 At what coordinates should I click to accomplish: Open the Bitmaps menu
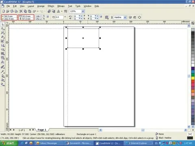pyautogui.click(x=61, y=6)
